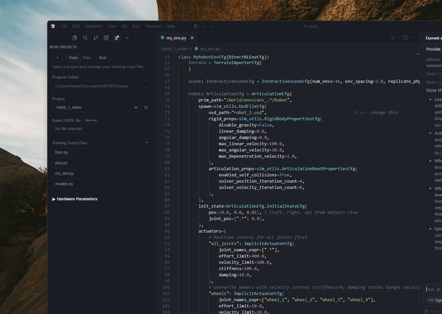The image size is (442, 314).
Task: Switch to Play mode
Action: click(x=87, y=58)
